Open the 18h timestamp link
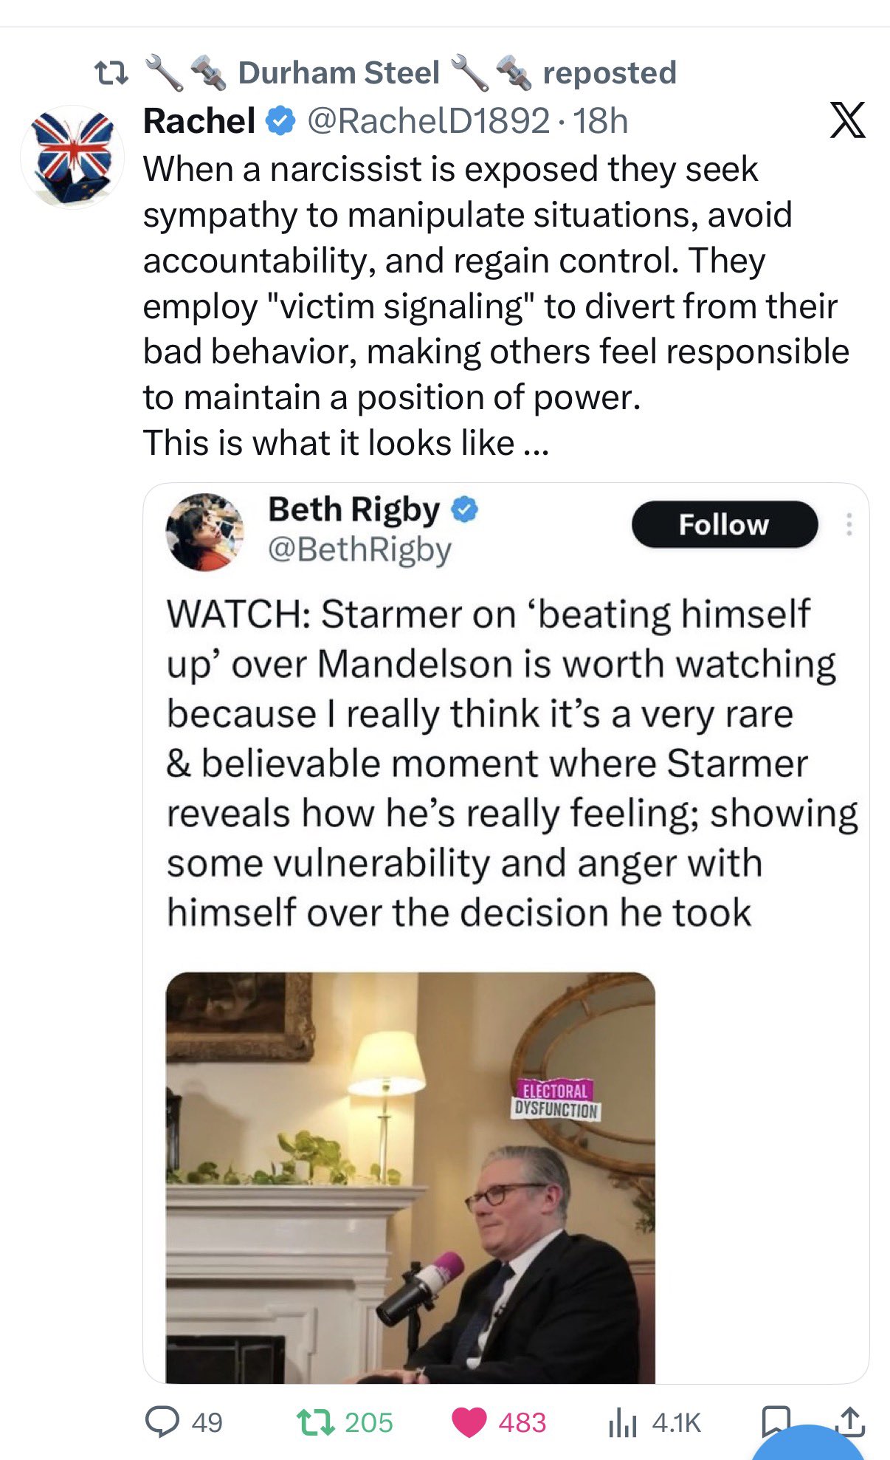 [601, 121]
